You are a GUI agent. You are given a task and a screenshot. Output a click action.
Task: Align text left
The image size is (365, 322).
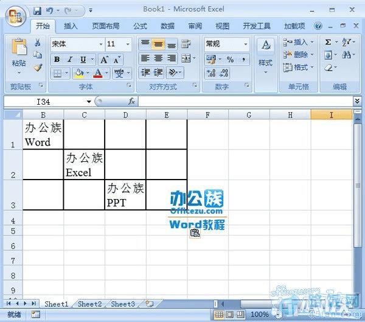(x=145, y=58)
